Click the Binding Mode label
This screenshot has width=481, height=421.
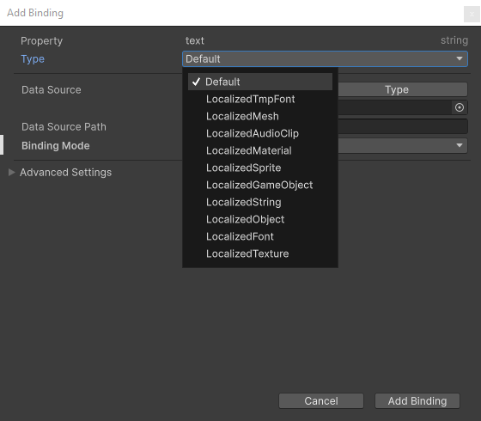(x=56, y=145)
